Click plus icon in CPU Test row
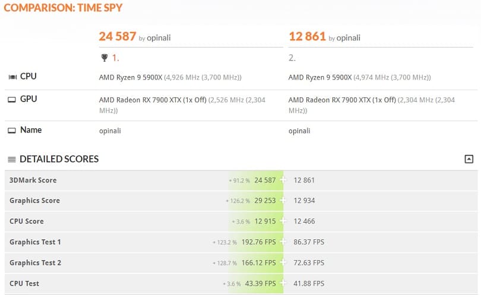This screenshot has width=481, height=297. pos(283,283)
